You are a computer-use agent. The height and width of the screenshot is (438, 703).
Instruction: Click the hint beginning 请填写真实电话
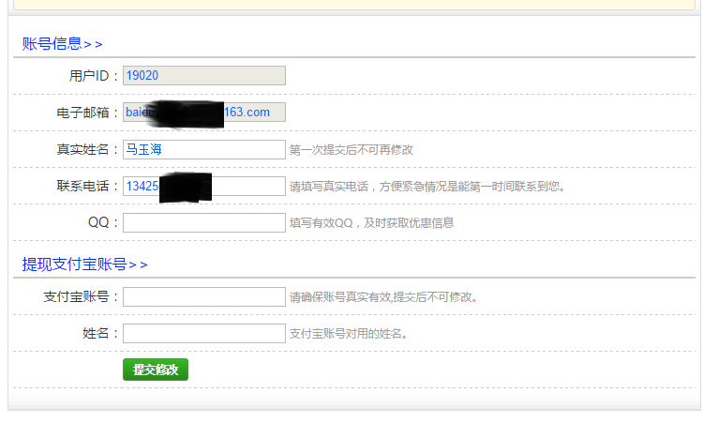pyautogui.click(x=426, y=187)
